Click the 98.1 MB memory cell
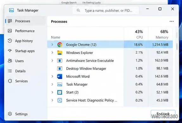This screenshot has width=182, height=123. (162, 68)
